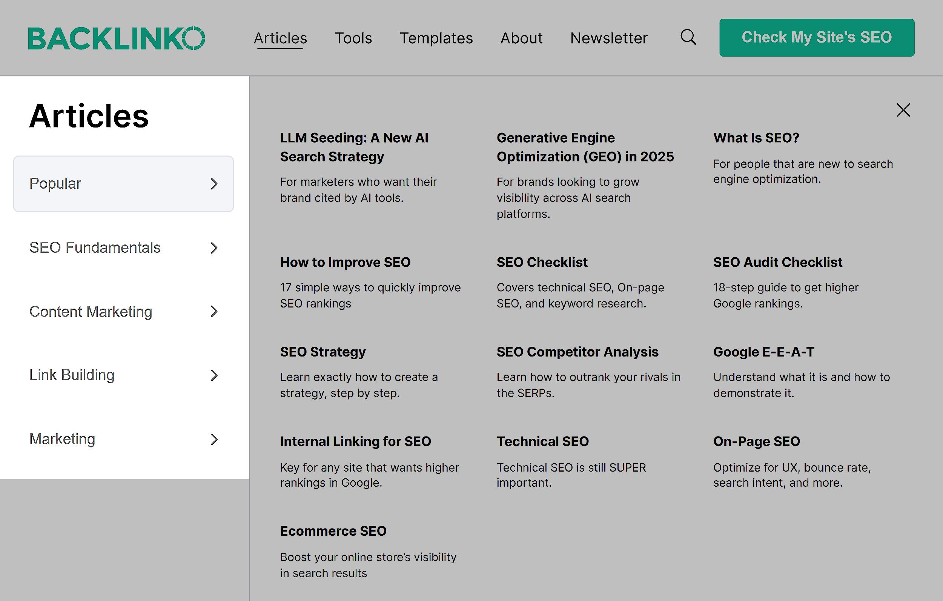
Task: Close the Articles mega menu with the X
Action: coord(903,110)
